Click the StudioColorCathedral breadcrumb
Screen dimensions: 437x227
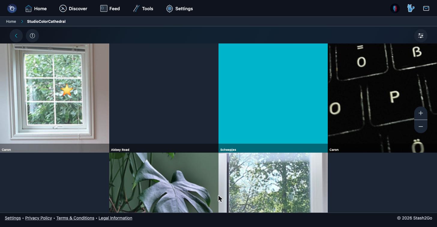[x=46, y=22]
